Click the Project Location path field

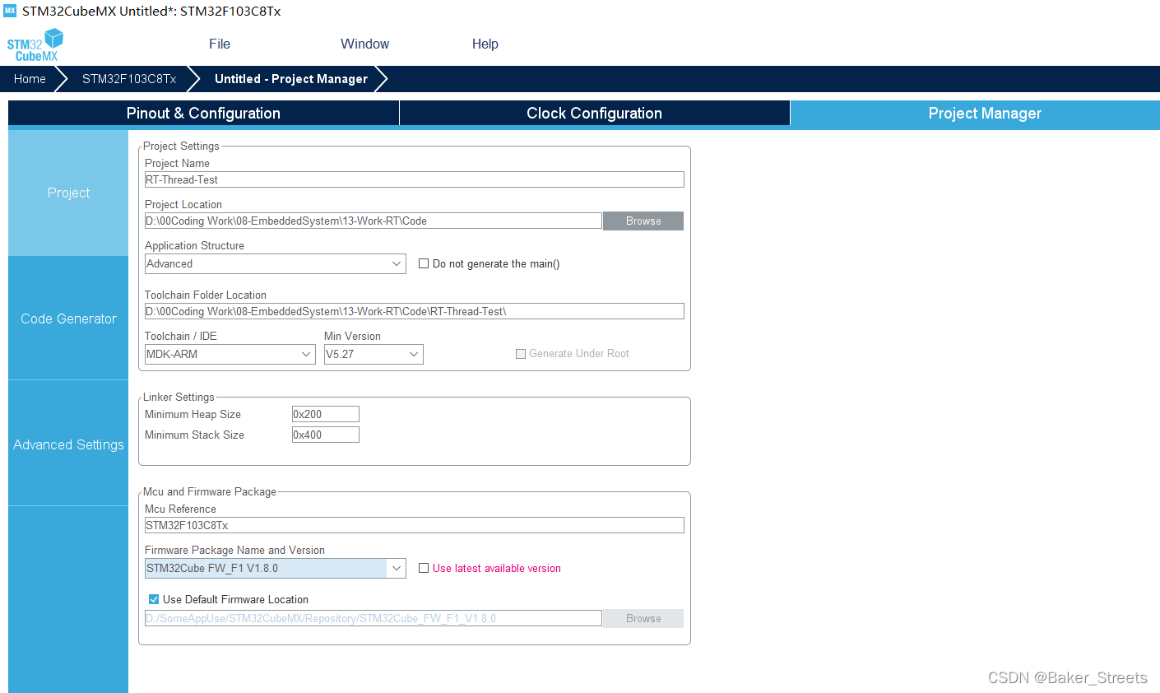tap(374, 221)
